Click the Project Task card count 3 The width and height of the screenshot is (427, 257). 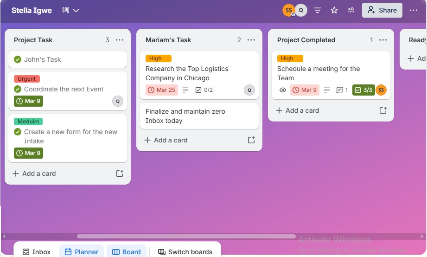click(107, 40)
